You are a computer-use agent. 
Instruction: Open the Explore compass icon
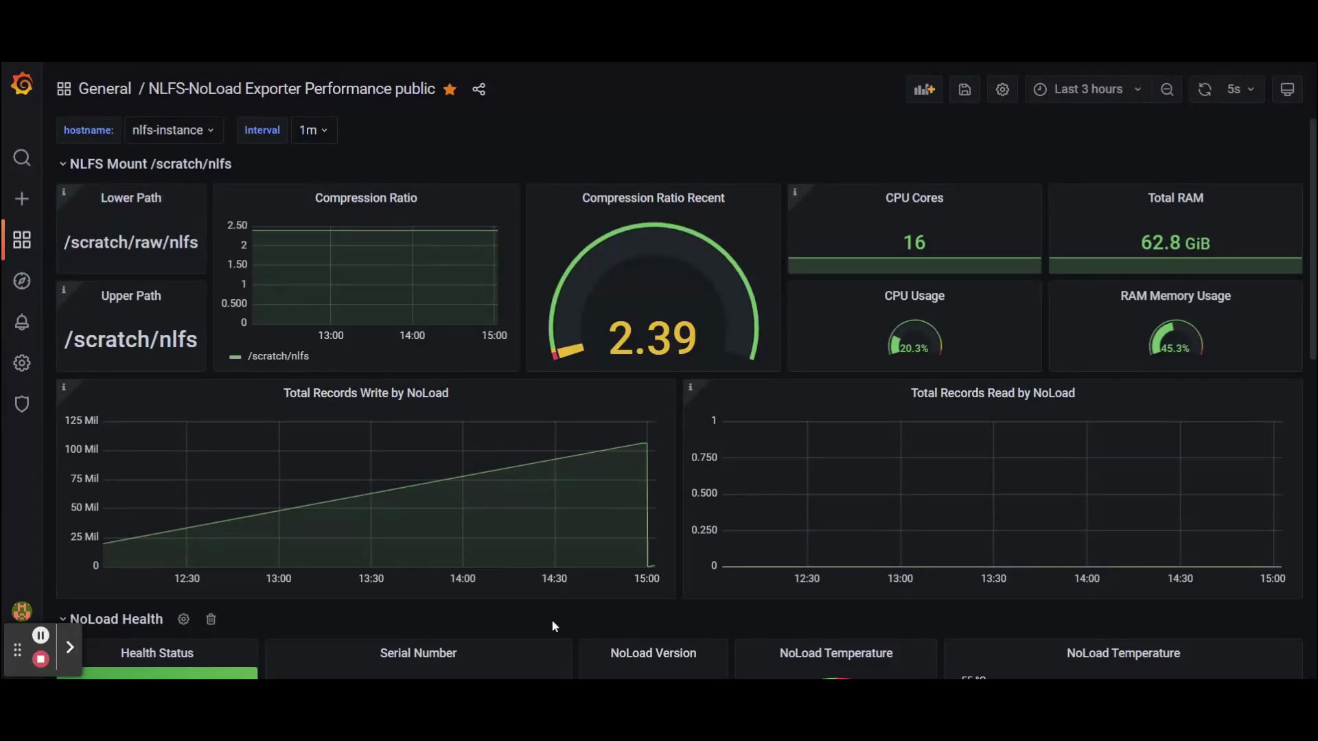tap(22, 281)
